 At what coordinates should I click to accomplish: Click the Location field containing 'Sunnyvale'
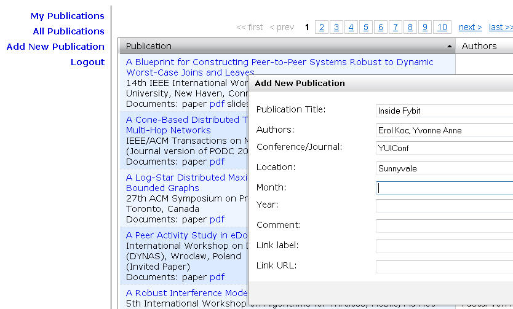tap(444, 168)
